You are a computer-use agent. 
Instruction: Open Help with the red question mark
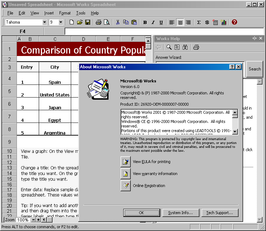[234, 22]
